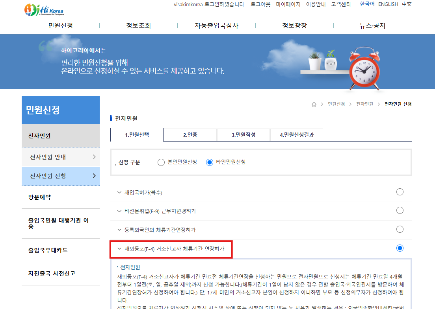435x309 pixels.
Task: Open 마이페이지 link
Action: click(288, 4)
